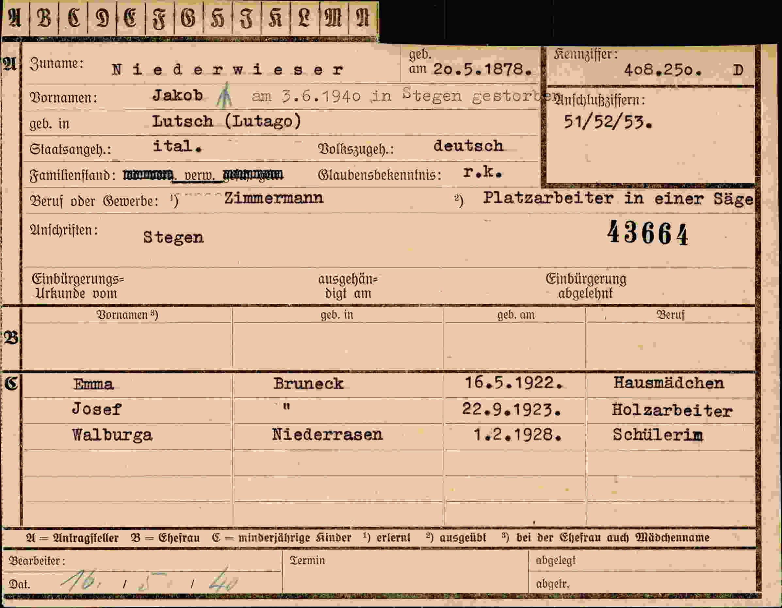Select the index tab letter L
This screenshot has height=608, width=782.
click(304, 18)
